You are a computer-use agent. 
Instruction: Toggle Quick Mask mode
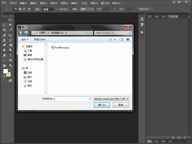click(x=4, y=80)
